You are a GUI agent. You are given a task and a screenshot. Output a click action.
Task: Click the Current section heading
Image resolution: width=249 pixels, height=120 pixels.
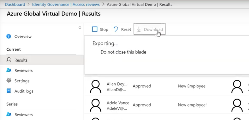13,50
